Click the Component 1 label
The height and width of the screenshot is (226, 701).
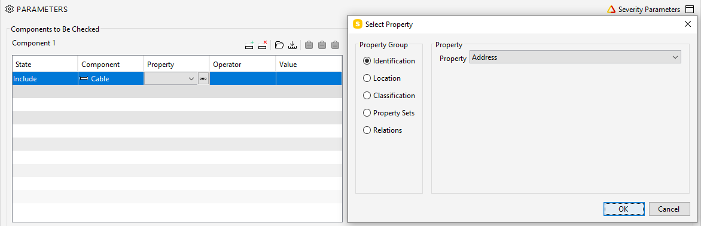[34, 43]
